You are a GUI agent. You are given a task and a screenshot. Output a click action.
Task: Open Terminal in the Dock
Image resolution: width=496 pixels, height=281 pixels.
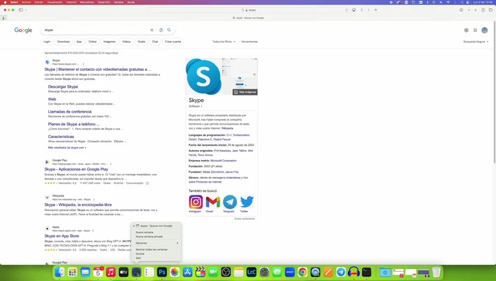(366, 272)
